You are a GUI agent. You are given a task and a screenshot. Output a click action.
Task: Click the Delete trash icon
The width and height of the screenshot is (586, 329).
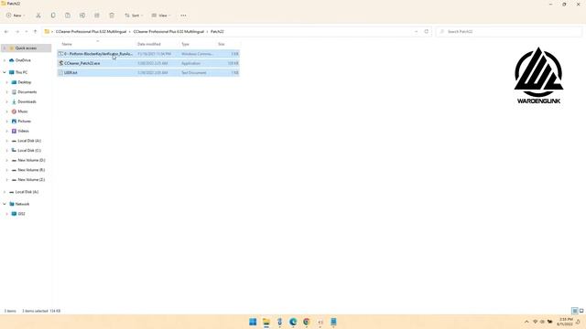pos(112,16)
